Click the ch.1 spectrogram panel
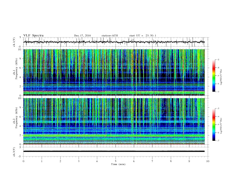The height and width of the screenshot is (181, 234). [114, 72]
